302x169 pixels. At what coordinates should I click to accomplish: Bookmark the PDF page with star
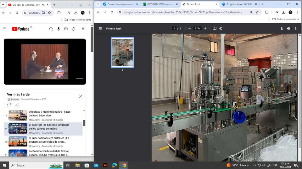pos(257,12)
